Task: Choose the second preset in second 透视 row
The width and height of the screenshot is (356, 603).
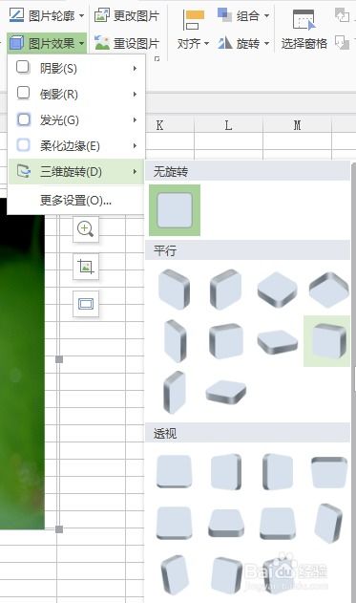Action: point(226,524)
